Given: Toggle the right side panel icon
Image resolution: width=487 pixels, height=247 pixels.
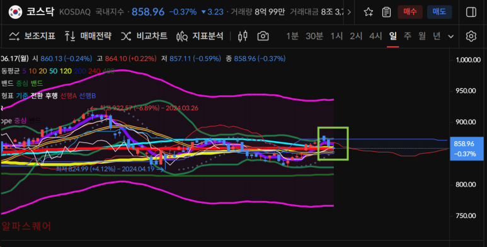Looking at the screenshot, I should (x=471, y=12).
